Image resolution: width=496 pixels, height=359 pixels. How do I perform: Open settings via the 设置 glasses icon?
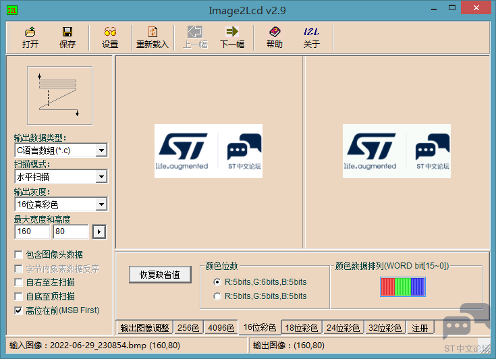(110, 37)
